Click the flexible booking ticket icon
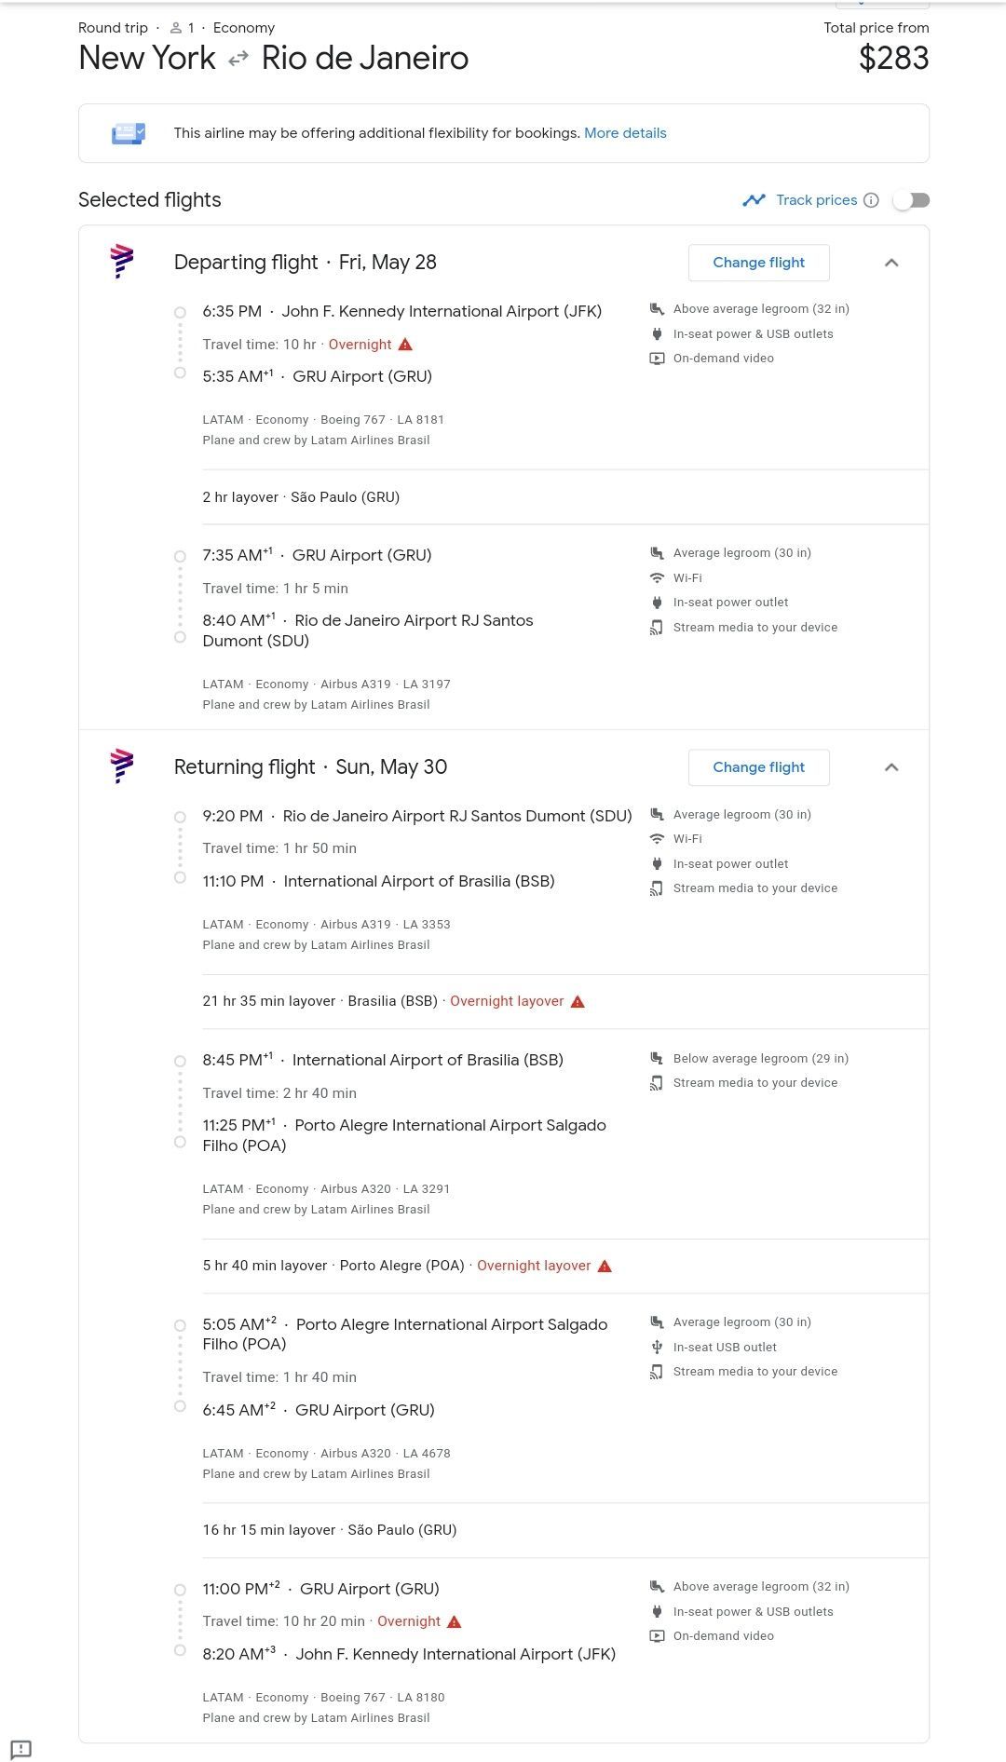The height and width of the screenshot is (1762, 1006). pos(129,133)
